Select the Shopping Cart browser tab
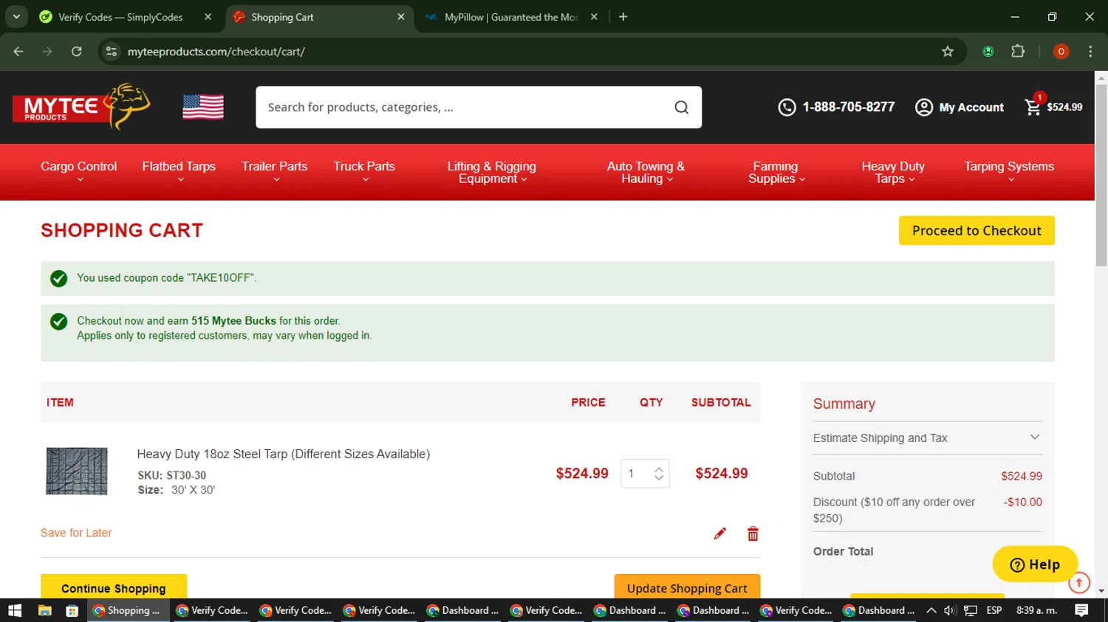 [319, 17]
